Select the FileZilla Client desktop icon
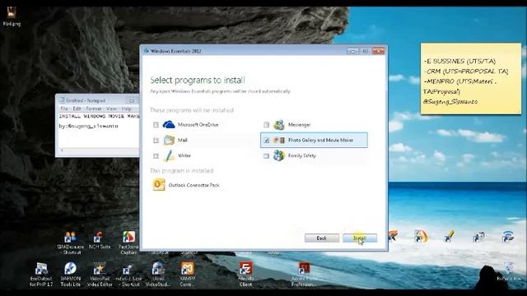The width and height of the screenshot is (527, 296). [x=245, y=274]
